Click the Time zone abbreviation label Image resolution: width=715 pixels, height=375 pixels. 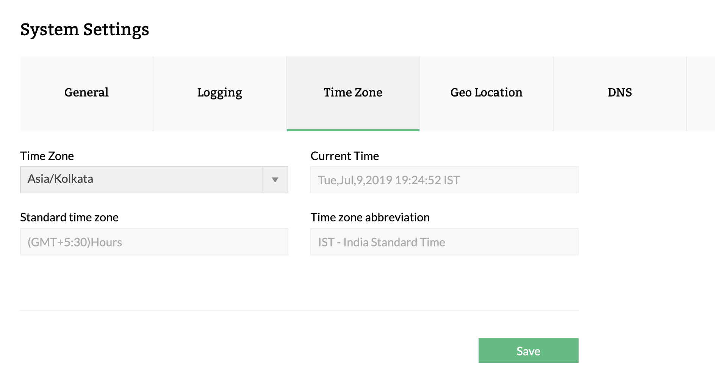tap(370, 217)
